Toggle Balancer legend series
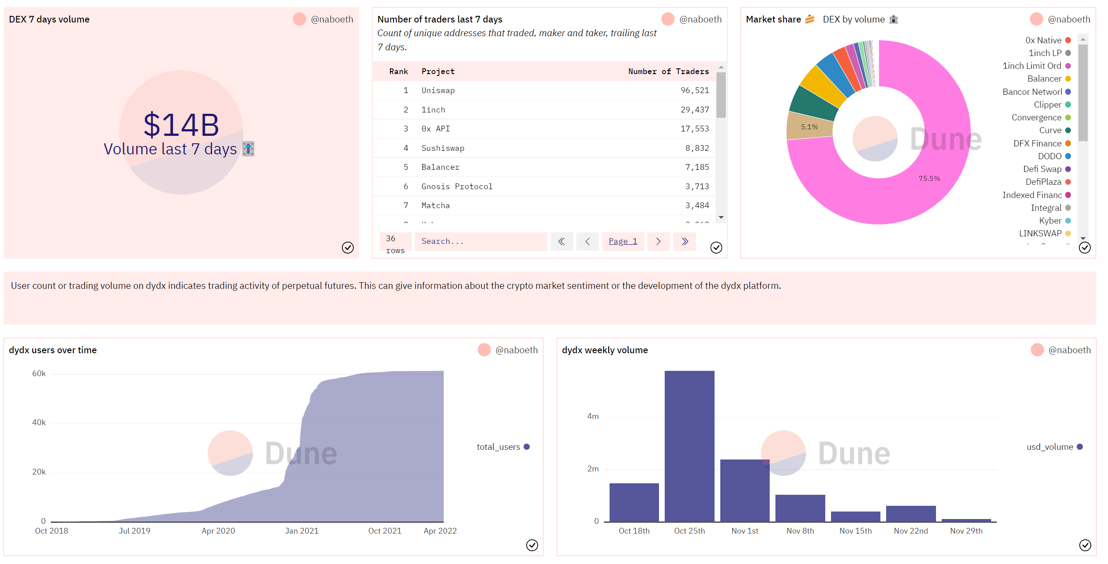 [x=1049, y=78]
